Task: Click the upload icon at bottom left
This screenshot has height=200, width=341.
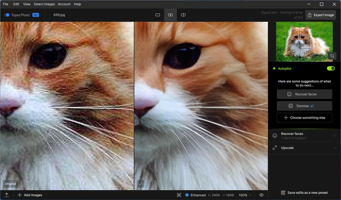Action: coord(7,195)
